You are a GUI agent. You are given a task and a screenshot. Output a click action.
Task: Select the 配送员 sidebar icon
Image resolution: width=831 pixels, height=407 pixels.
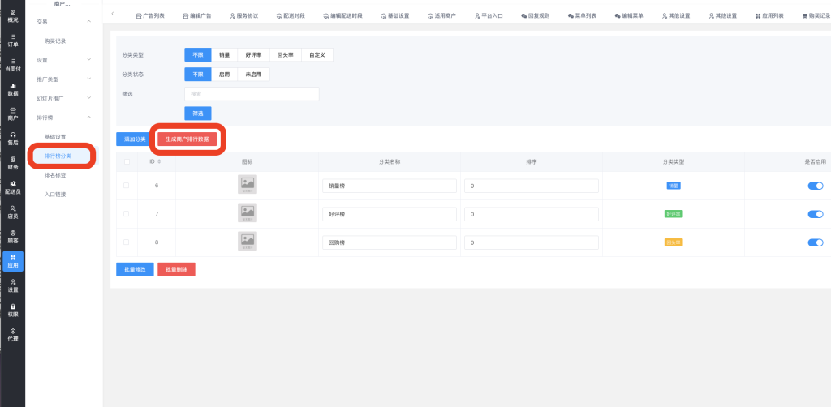click(x=12, y=187)
